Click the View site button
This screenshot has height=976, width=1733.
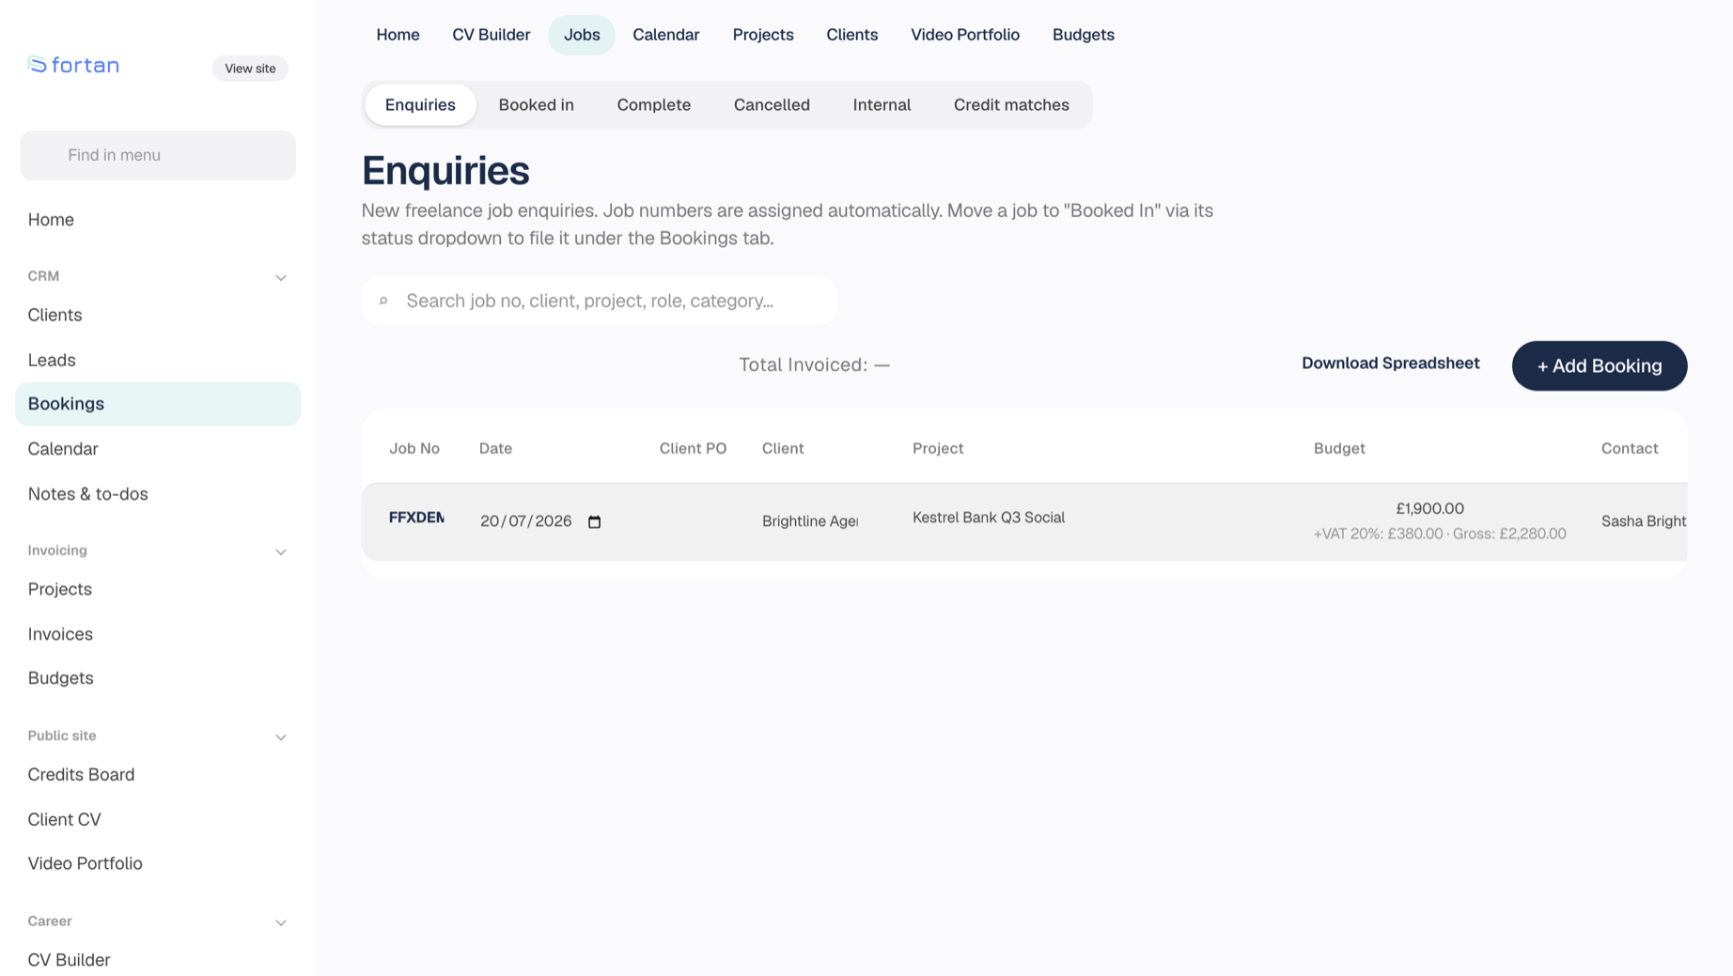pos(250,68)
